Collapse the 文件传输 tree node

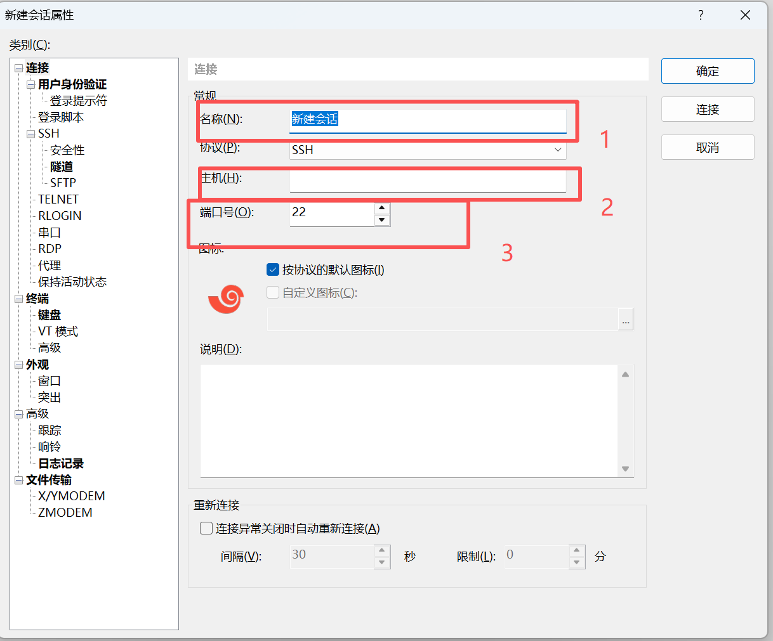(18, 480)
